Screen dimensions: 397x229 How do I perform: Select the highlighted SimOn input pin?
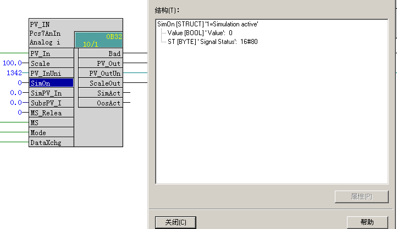click(51, 83)
